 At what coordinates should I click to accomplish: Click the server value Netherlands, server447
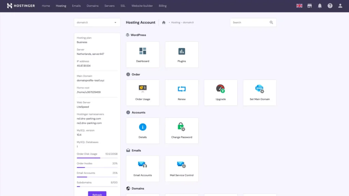tap(90, 54)
